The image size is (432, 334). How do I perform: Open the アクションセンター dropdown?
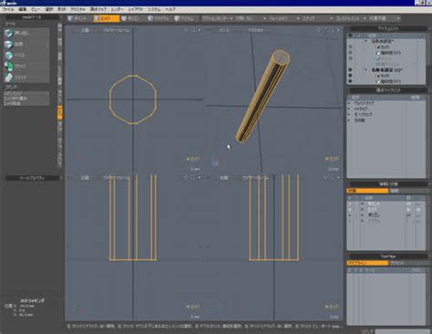218,18
